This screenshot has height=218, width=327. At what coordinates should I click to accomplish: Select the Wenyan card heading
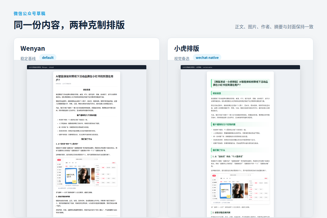click(33, 48)
